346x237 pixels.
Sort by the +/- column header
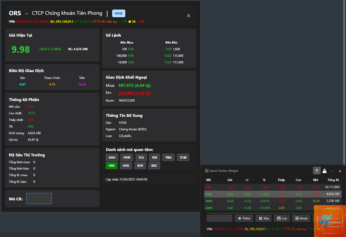pos(247,180)
